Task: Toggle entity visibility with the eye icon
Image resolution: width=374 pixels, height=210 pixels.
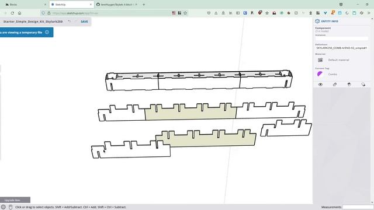Action: click(x=320, y=85)
